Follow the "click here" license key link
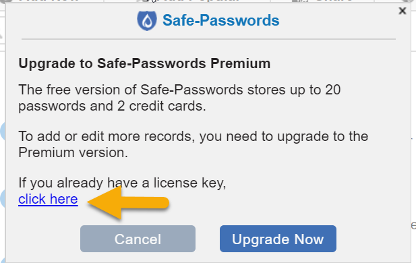 (48, 199)
